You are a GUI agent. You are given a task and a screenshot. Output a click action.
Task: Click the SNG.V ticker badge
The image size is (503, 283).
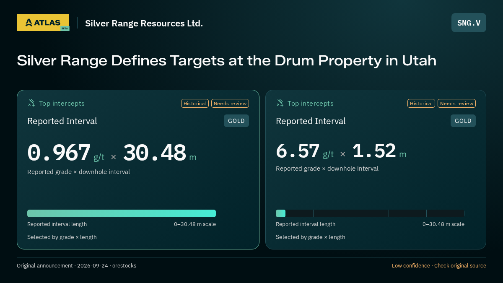tap(469, 23)
